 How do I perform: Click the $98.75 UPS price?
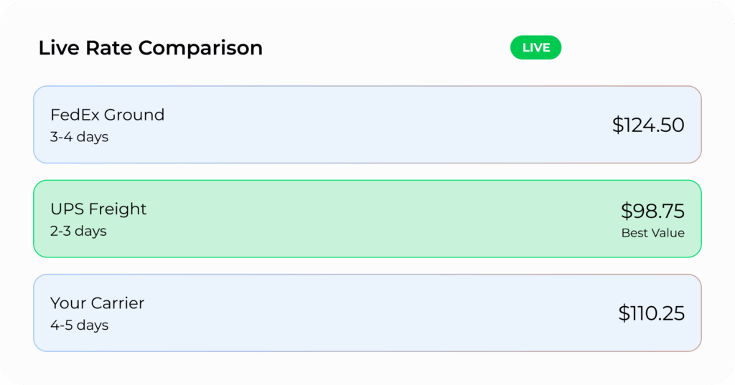(652, 211)
